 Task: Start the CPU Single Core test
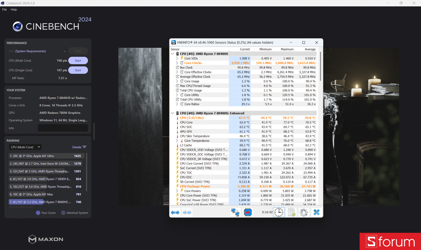(x=78, y=70)
